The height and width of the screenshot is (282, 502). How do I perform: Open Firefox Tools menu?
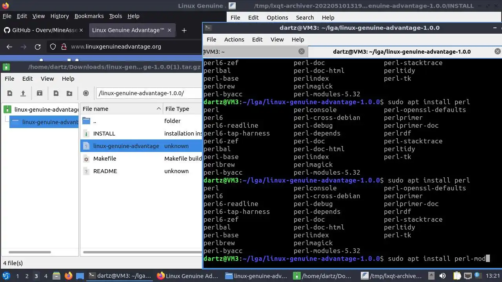coord(115,16)
